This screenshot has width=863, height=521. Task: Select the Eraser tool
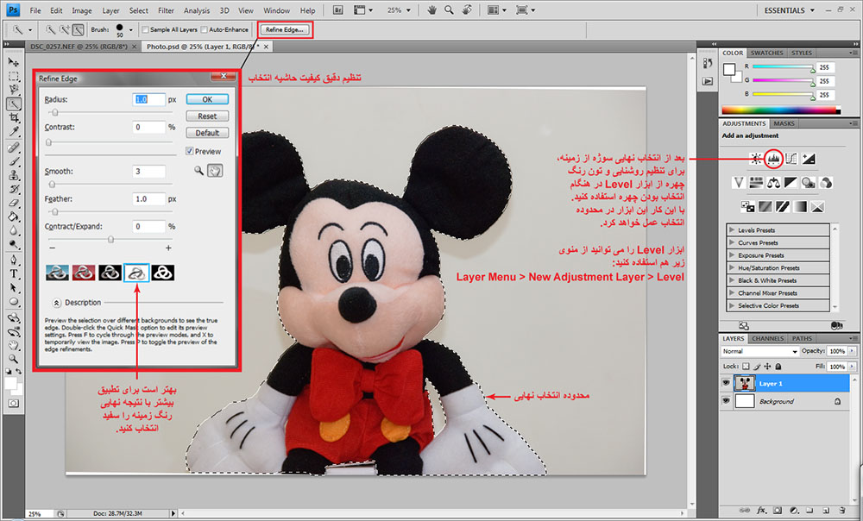(14, 203)
